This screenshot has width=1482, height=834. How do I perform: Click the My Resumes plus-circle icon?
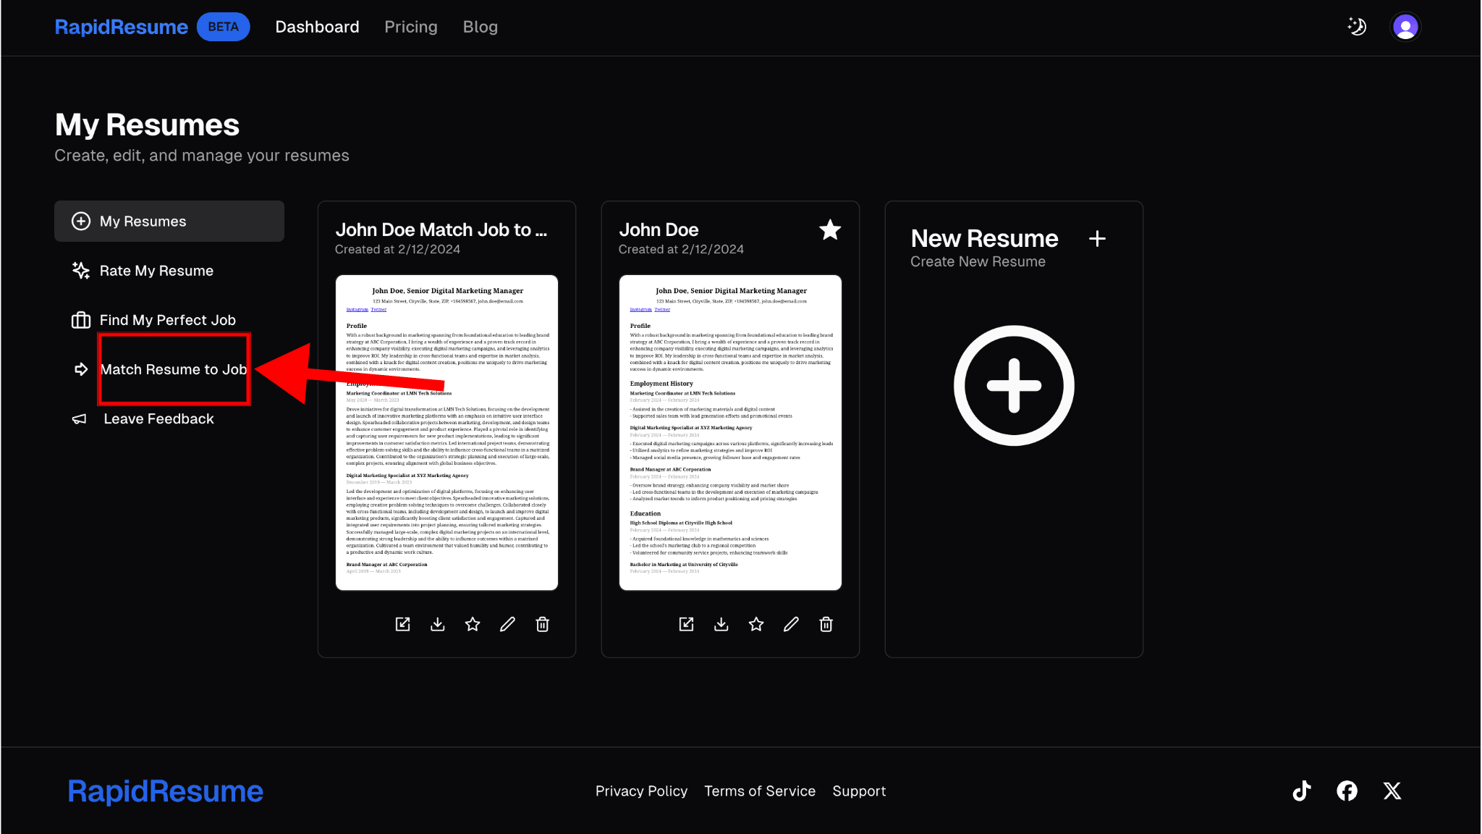(x=81, y=222)
